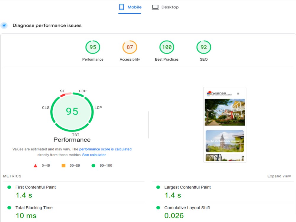Screen dimensions: 296x222
Task: Click the green dot beside Total Blocking Time
Action: [x=9, y=208]
